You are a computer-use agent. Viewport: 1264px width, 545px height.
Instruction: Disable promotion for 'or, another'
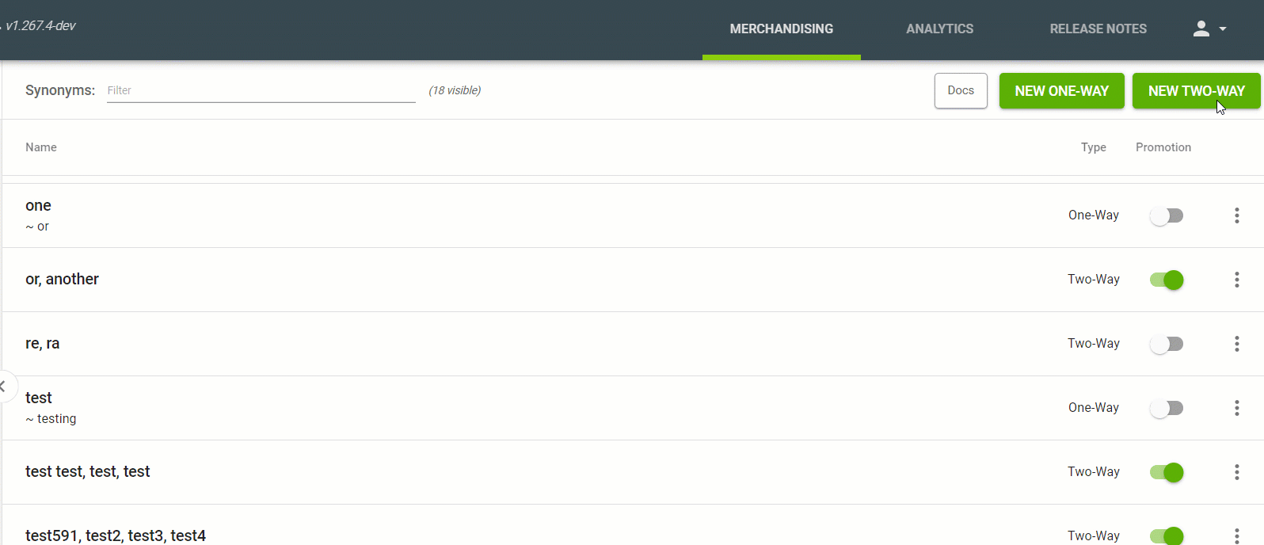tap(1167, 280)
